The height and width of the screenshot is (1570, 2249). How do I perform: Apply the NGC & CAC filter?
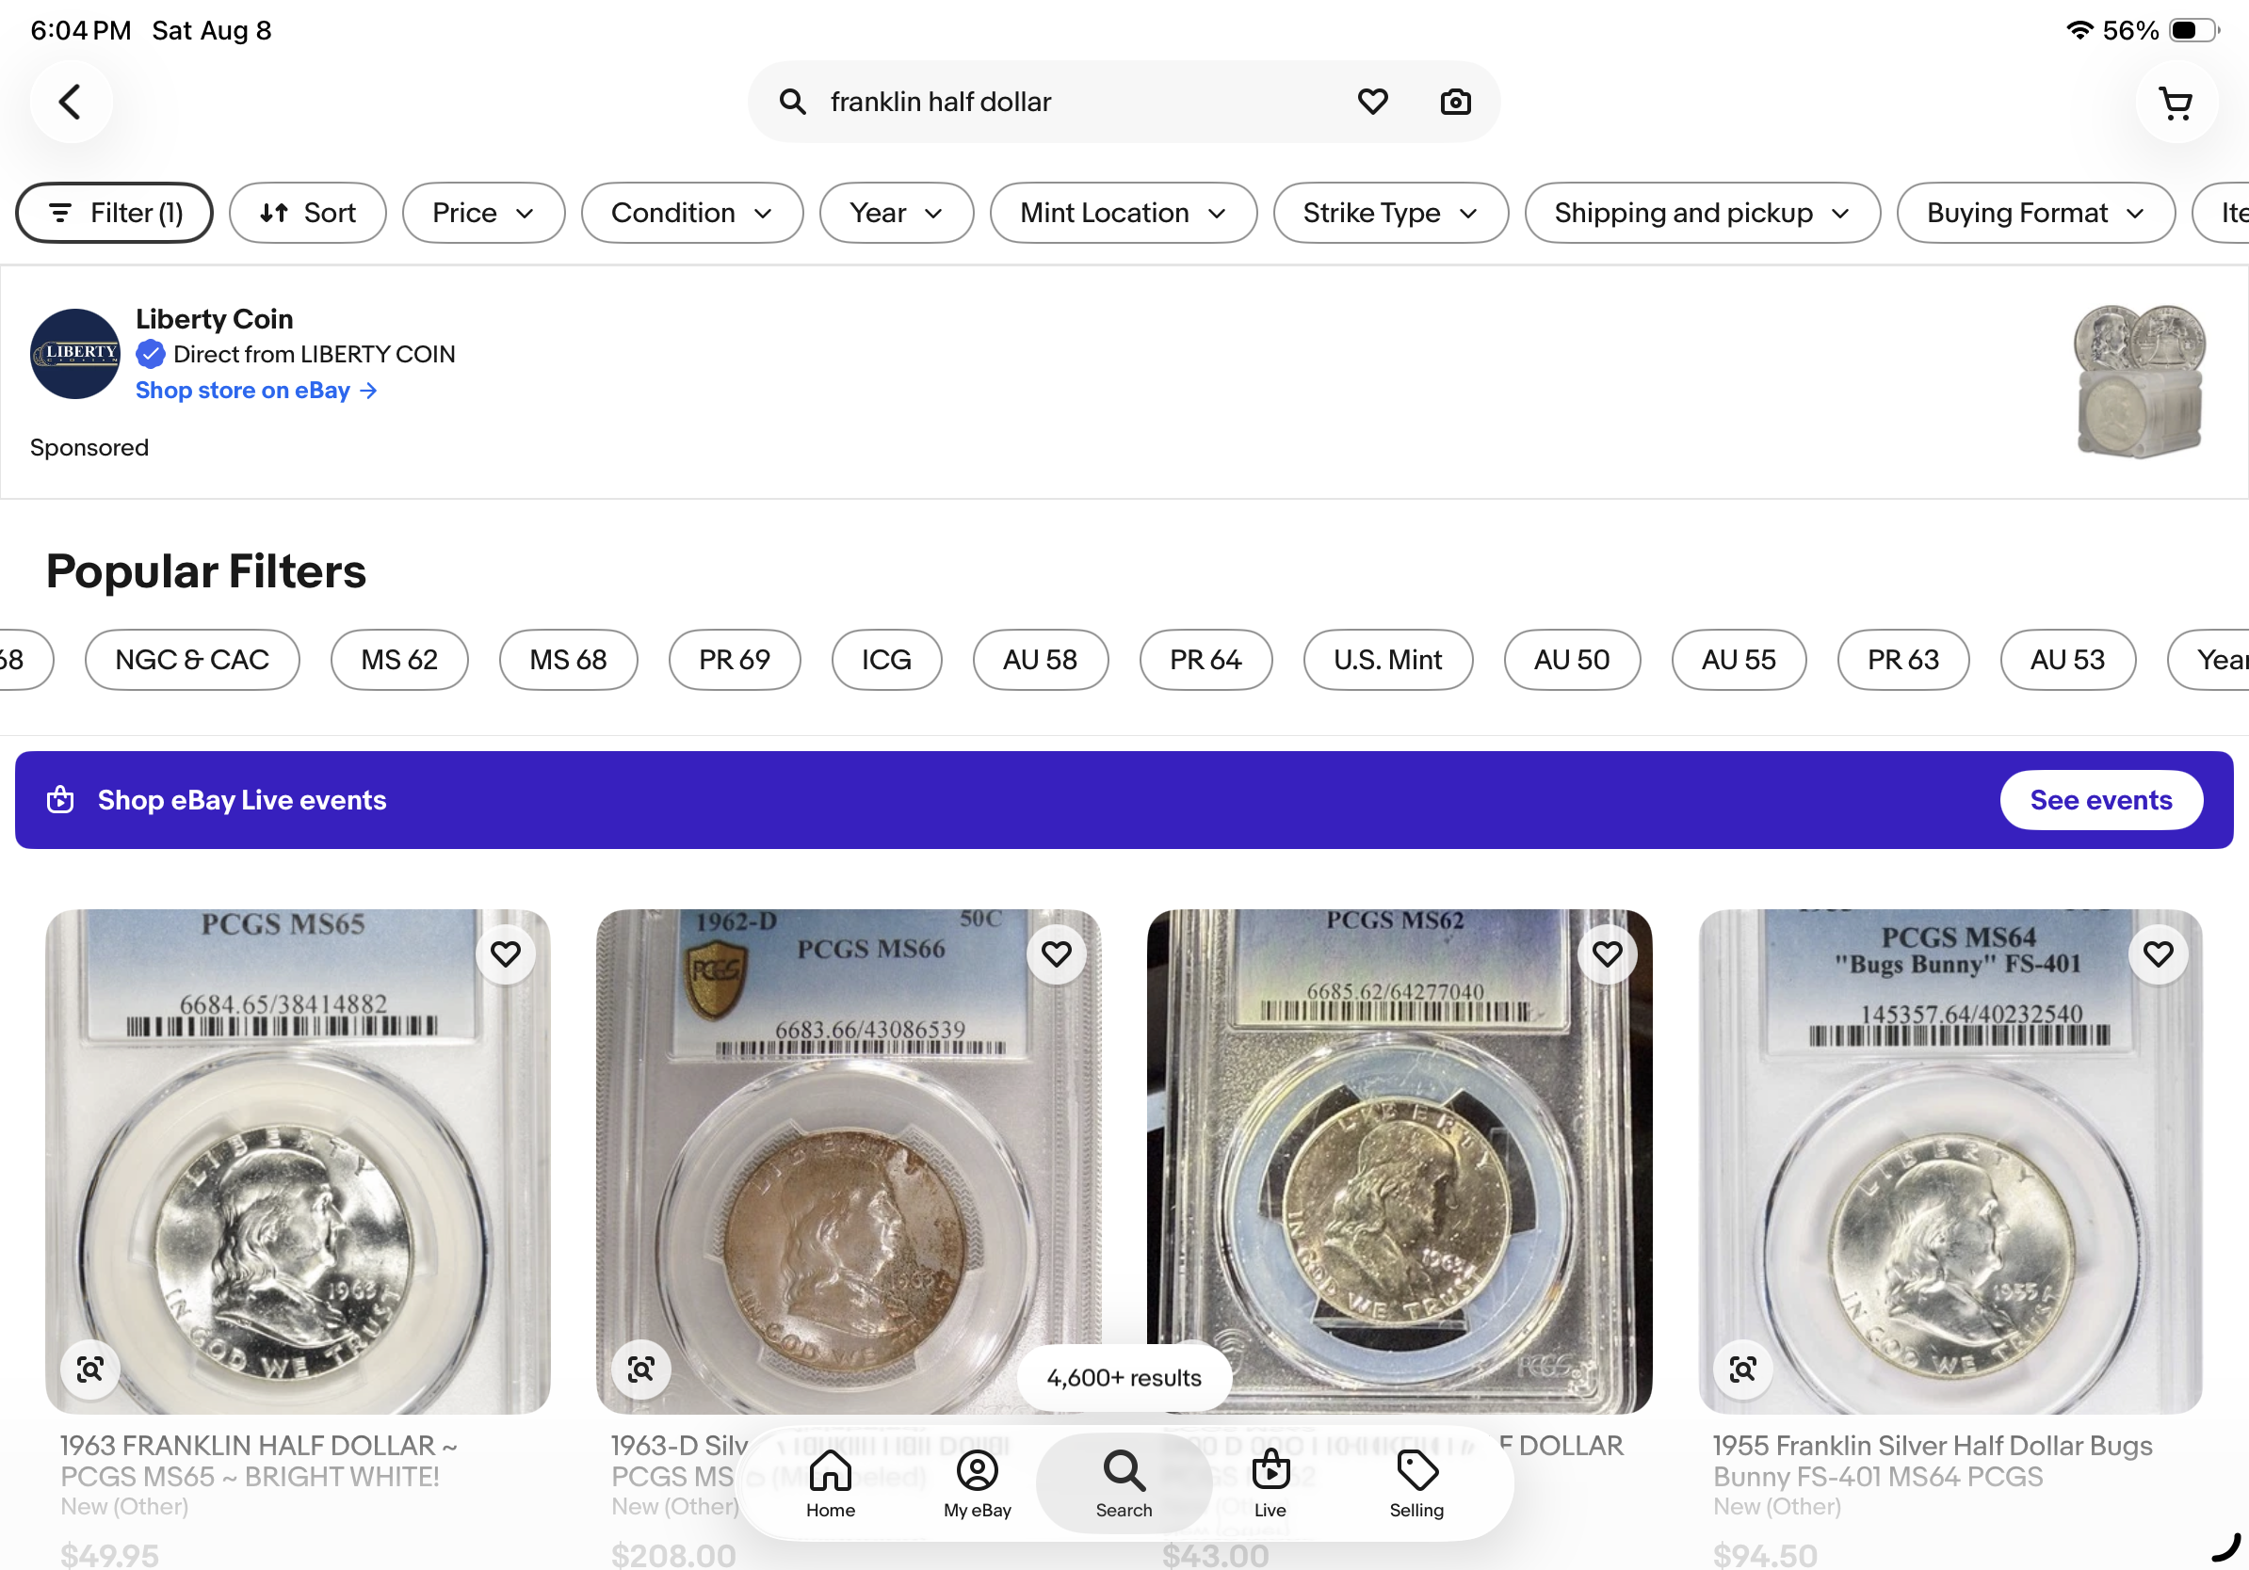[x=192, y=660]
